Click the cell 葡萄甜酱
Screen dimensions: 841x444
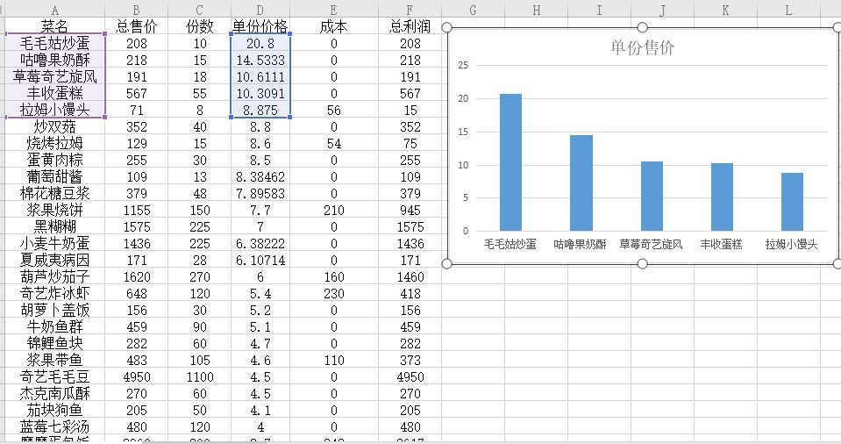point(54,176)
